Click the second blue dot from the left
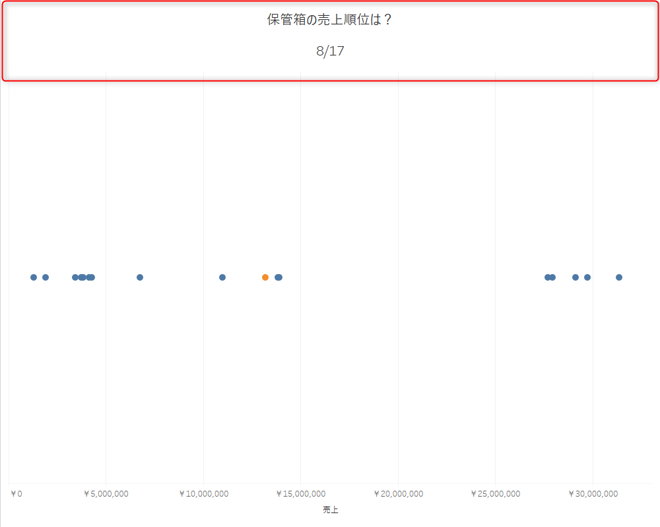The image size is (660, 527). 46,277
